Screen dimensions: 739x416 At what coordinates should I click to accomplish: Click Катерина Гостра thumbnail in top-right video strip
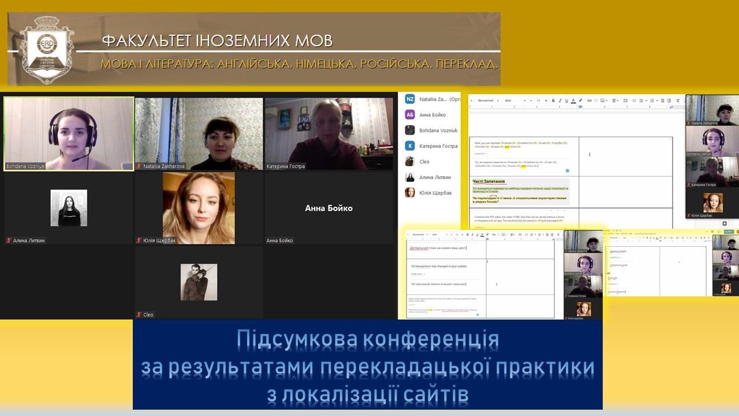tap(712, 172)
